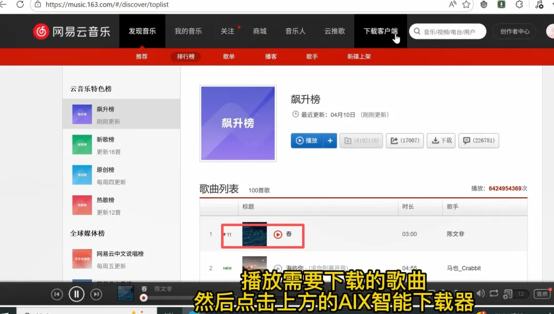This screenshot has height=314, width=554.
Task: Select 飙升榜 in the sidebar chart list
Action: (x=121, y=114)
